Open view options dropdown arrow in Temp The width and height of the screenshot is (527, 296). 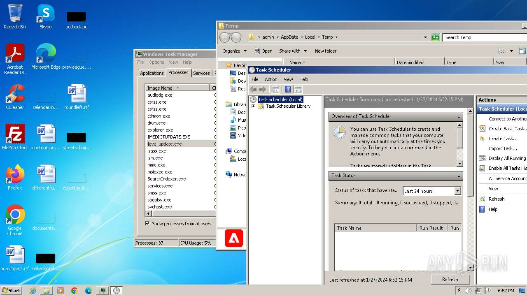point(511,51)
